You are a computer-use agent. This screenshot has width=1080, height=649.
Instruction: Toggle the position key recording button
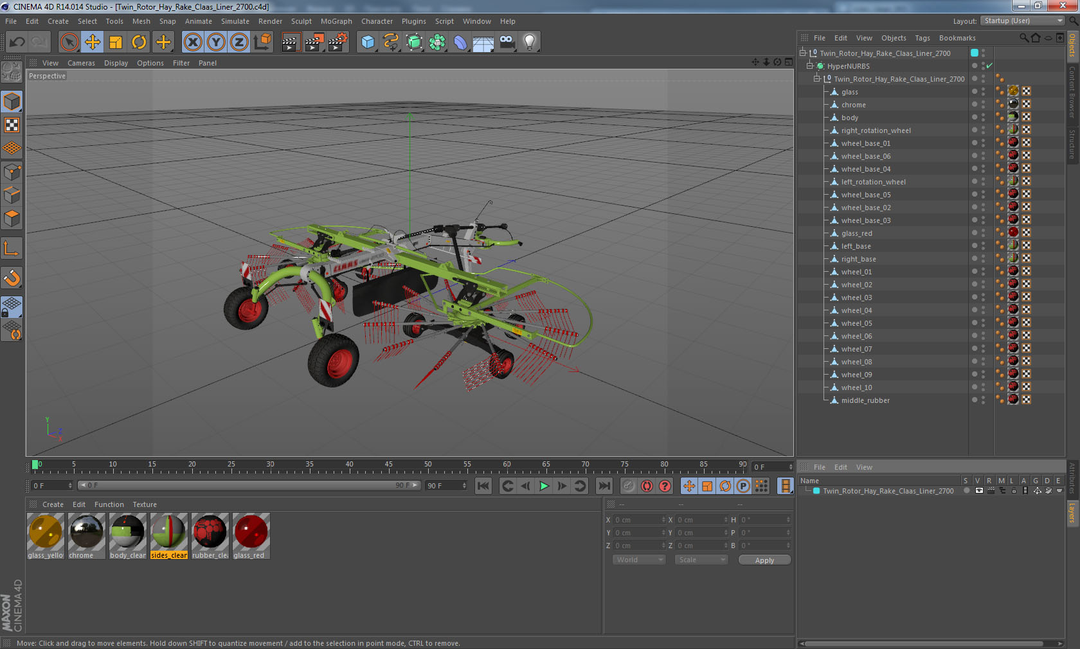click(x=689, y=486)
